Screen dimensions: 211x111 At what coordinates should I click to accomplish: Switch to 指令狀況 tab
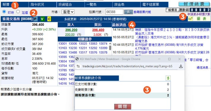tap(42, 4)
